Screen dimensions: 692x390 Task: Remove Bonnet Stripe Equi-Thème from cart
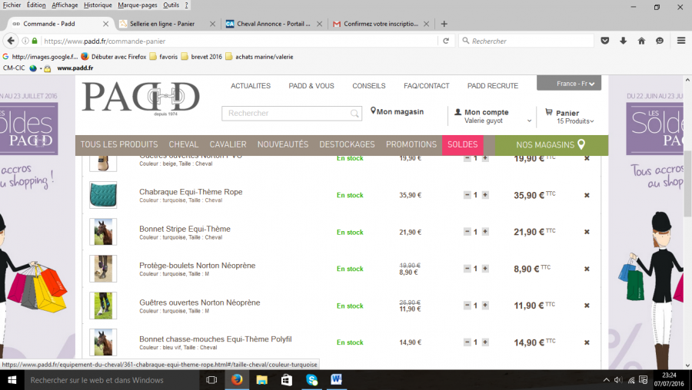point(587,232)
